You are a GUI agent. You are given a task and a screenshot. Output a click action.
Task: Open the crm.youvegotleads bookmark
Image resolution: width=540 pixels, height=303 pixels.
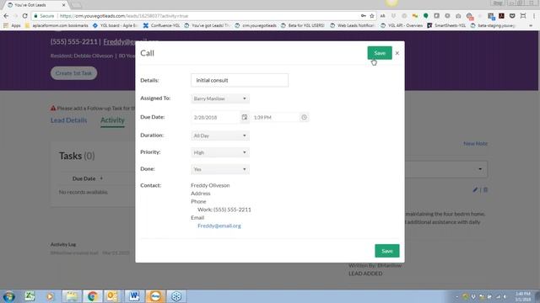click(x=256, y=25)
